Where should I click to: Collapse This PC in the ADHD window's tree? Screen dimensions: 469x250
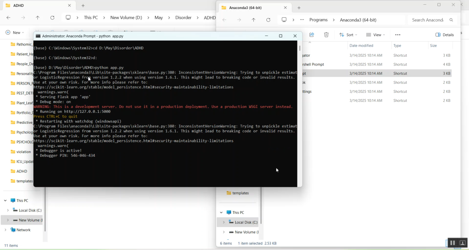click(5, 201)
